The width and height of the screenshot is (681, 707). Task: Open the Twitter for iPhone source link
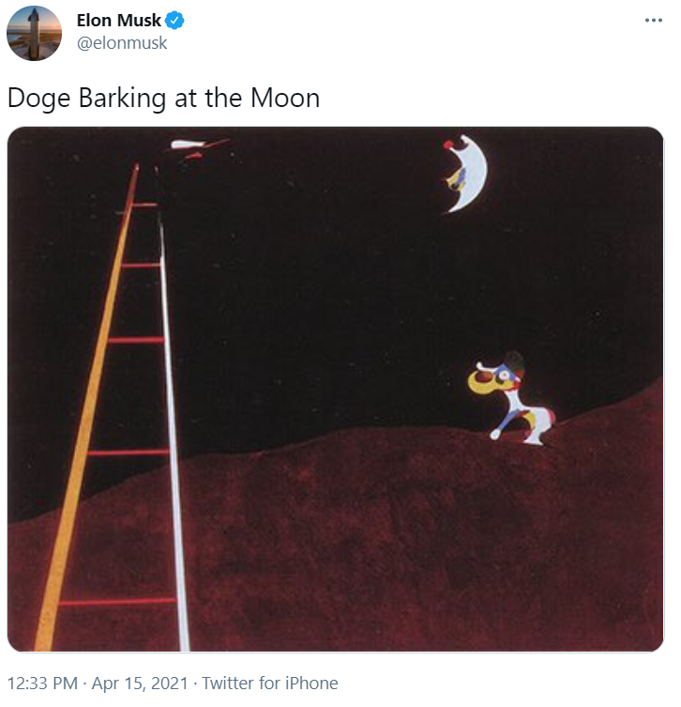(x=270, y=684)
